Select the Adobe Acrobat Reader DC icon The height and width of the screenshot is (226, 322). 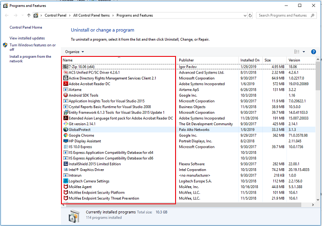[x=65, y=84]
